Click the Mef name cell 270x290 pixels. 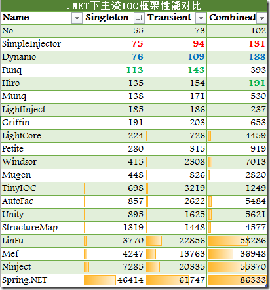(42, 254)
